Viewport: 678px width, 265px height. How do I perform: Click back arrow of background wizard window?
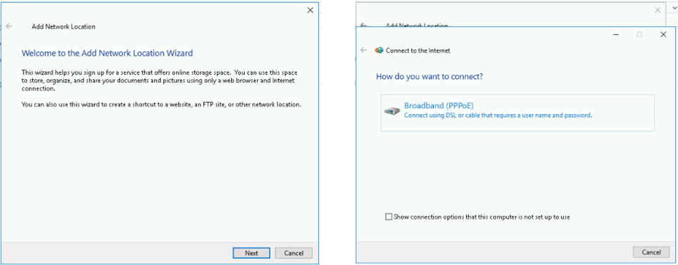click(364, 25)
